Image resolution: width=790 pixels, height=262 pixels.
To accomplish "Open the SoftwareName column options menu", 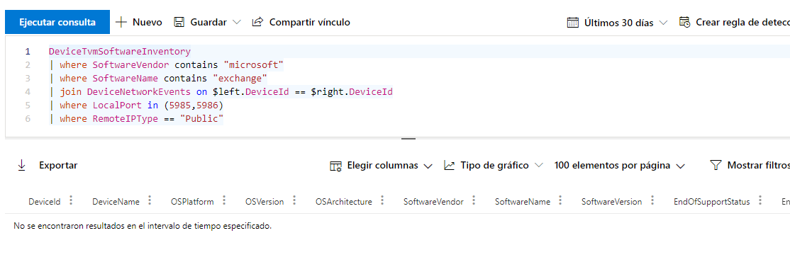I will pyautogui.click(x=561, y=200).
